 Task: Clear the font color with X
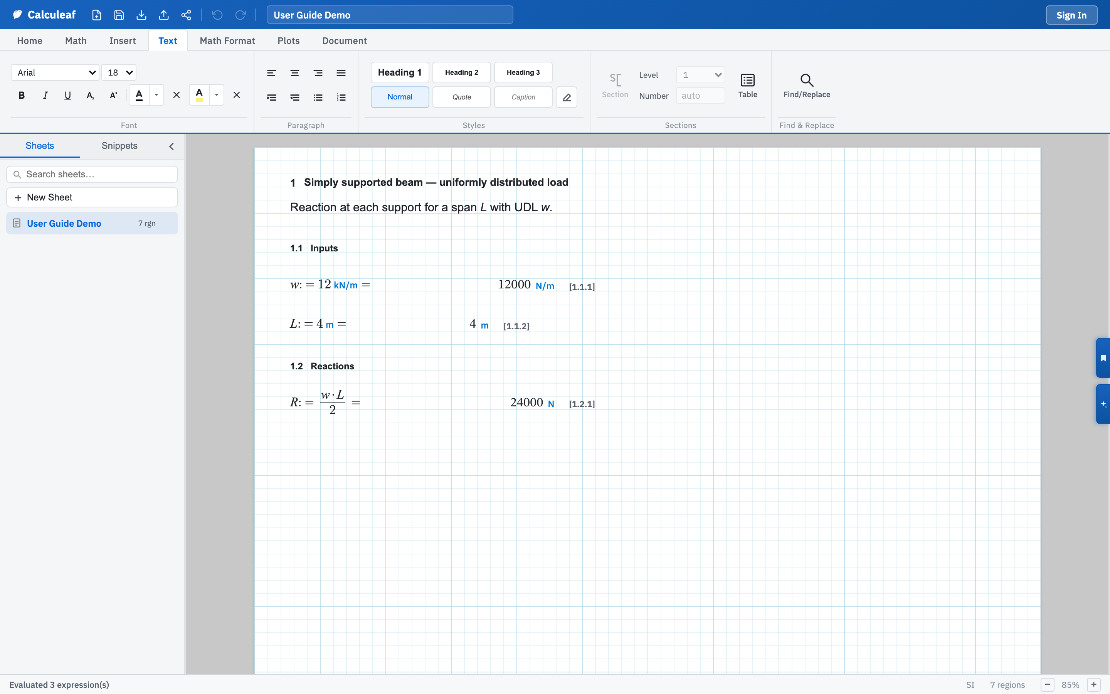176,95
